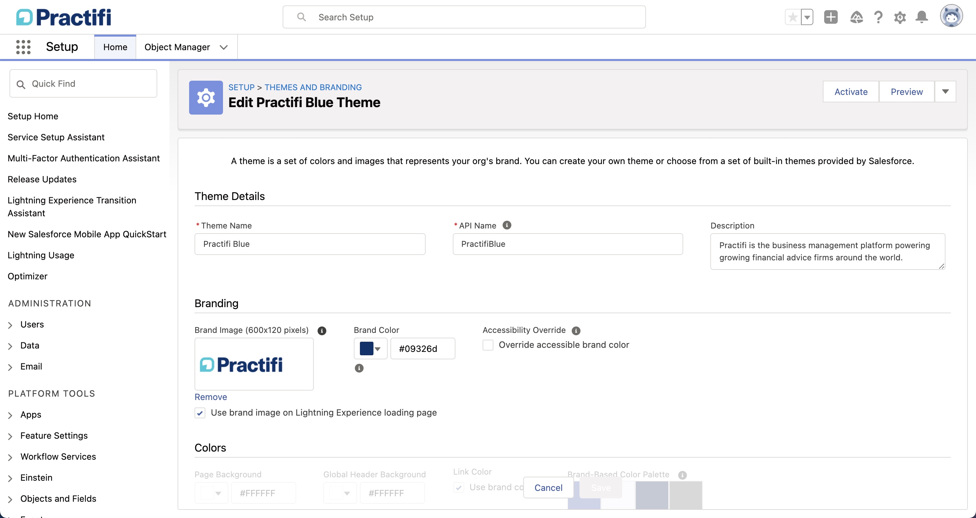Open Optimizer page
Viewport: 976px width, 518px height.
pyautogui.click(x=28, y=276)
